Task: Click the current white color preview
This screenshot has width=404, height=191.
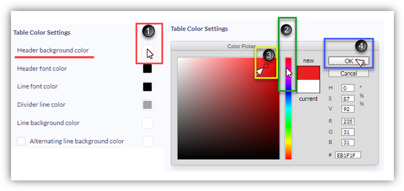Action: (x=308, y=86)
